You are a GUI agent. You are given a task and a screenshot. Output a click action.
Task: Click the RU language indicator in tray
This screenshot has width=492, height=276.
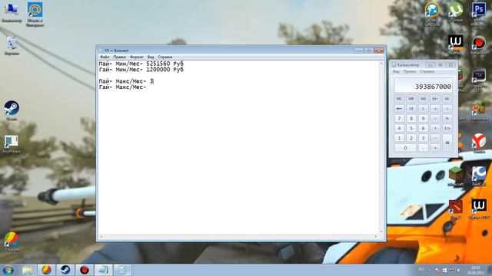coord(421,269)
